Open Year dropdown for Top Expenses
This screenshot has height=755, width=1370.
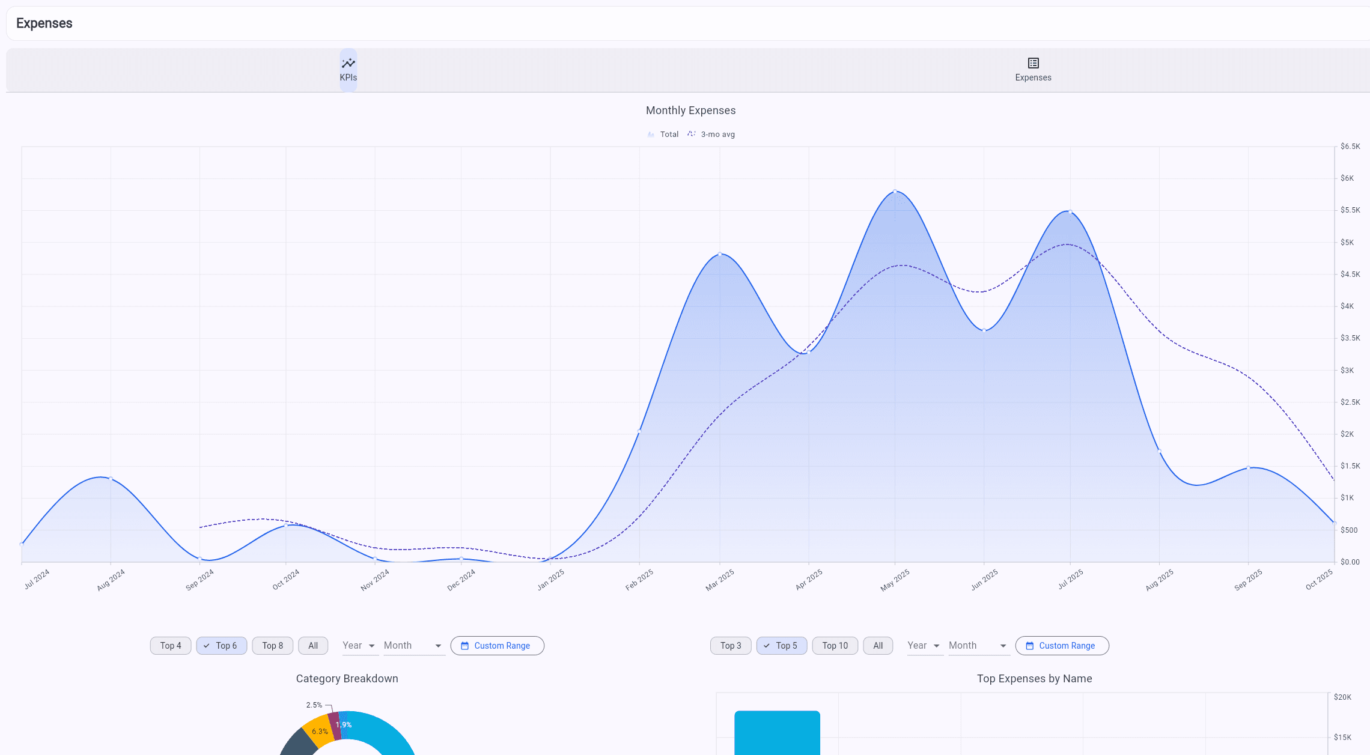pyautogui.click(x=924, y=646)
